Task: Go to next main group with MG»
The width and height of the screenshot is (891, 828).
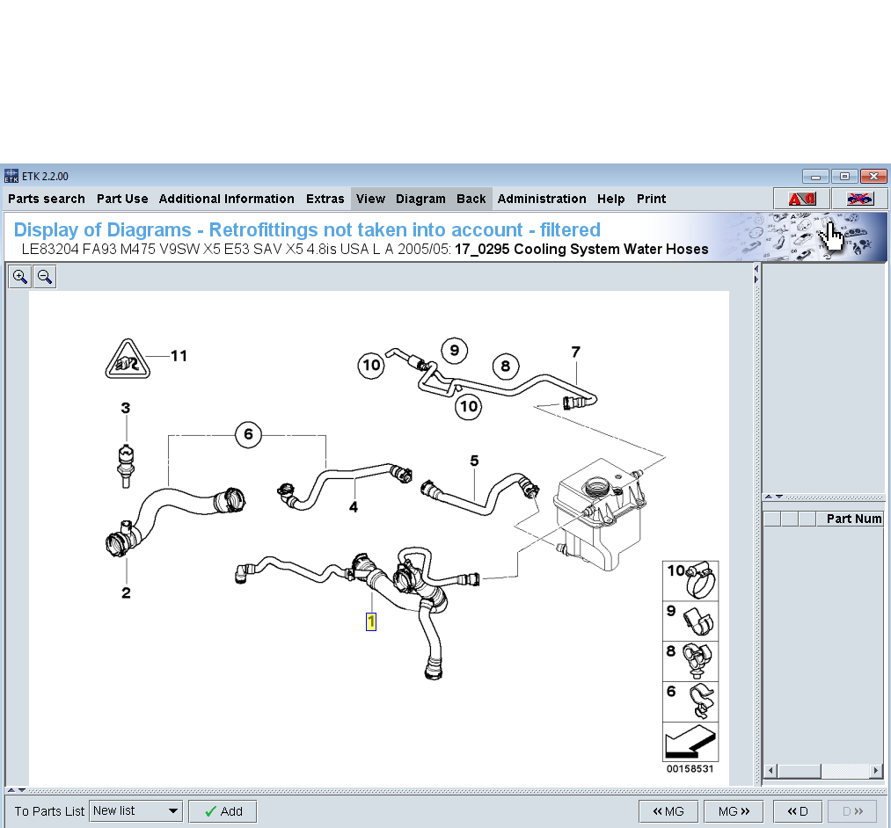Action: coord(734,811)
